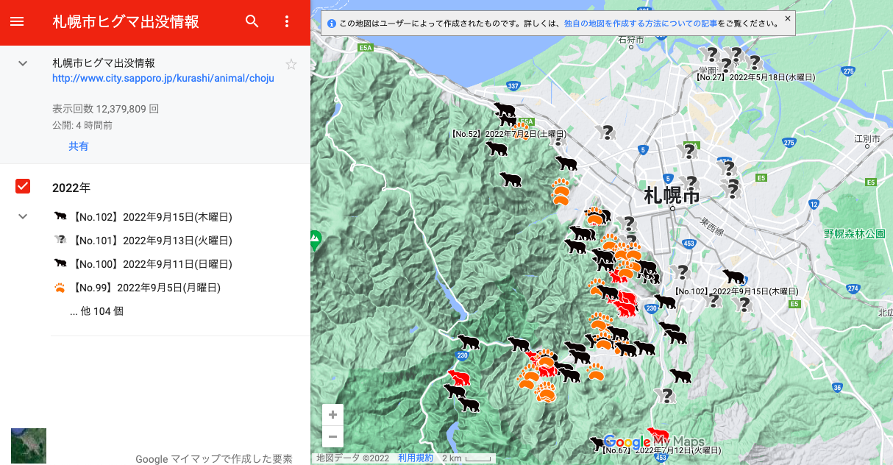This screenshot has width=893, height=465.
Task: Click the red bear marker above the No.67 label
Action: (657, 433)
